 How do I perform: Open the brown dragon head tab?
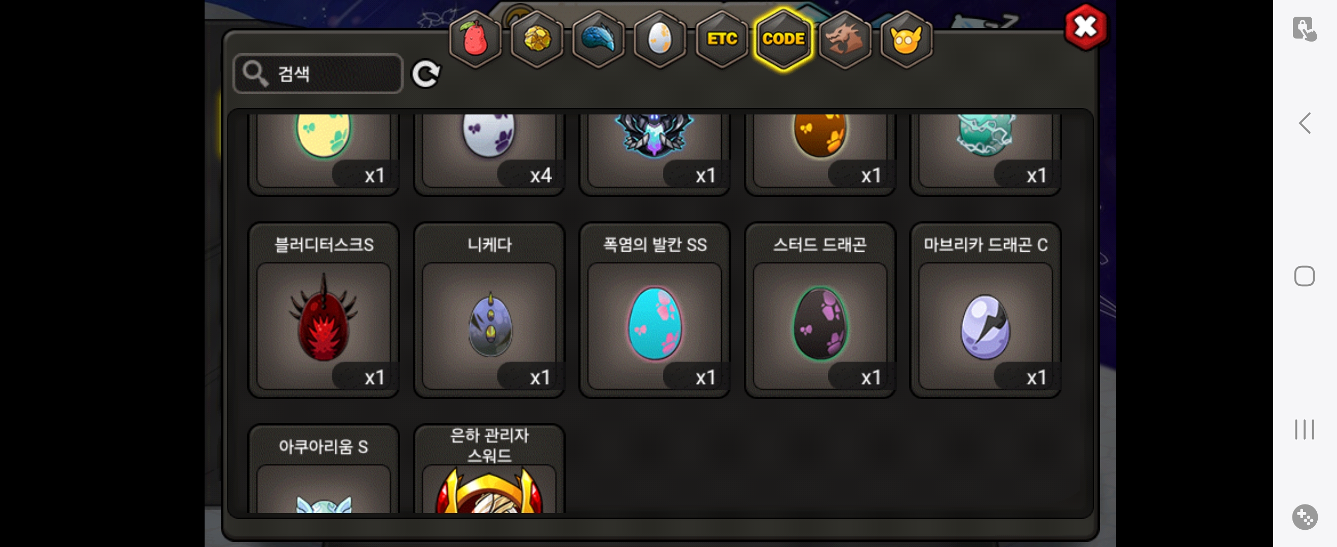pos(844,40)
